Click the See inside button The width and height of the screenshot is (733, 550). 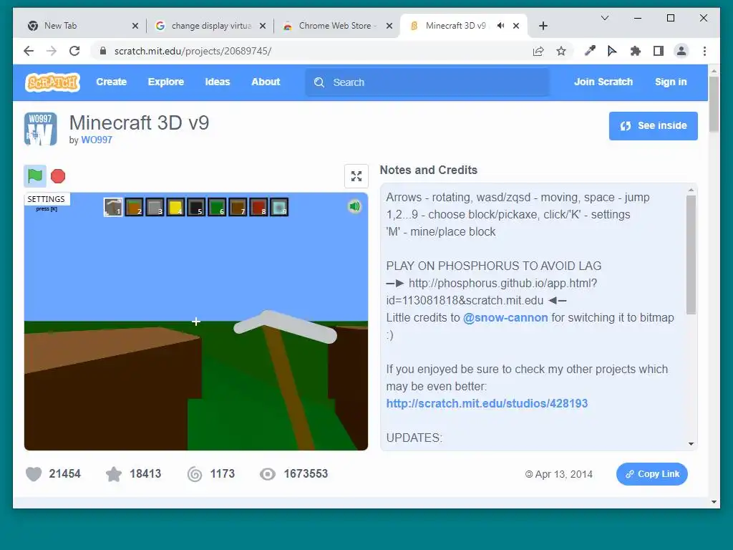point(653,126)
